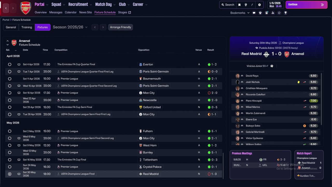Image resolution: width=332 pixels, height=187 pixels.
Task: Open the Calendar sub-menu item
Action: (71, 12)
